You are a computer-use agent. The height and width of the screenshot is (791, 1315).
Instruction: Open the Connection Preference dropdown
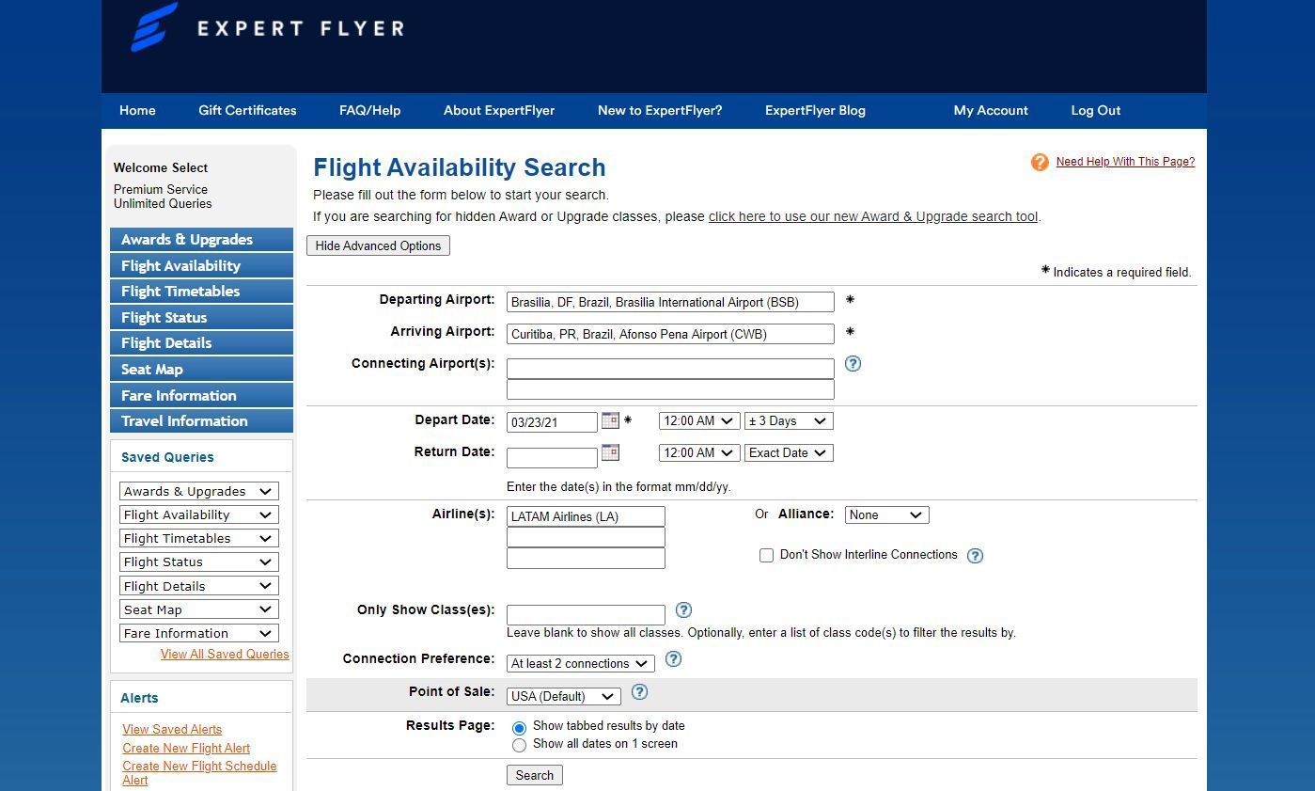tap(580, 663)
